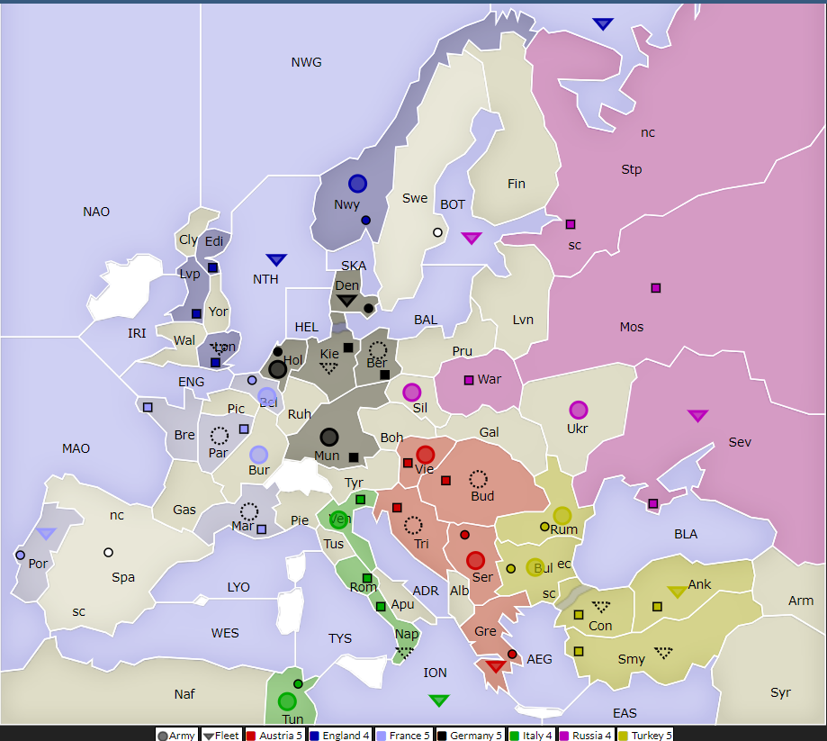827x741 pixels.
Task: Select the NAO ocean label
Action: click(x=96, y=212)
